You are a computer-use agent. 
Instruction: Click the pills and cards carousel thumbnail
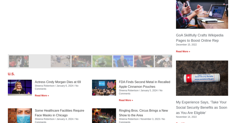(x=61, y=61)
